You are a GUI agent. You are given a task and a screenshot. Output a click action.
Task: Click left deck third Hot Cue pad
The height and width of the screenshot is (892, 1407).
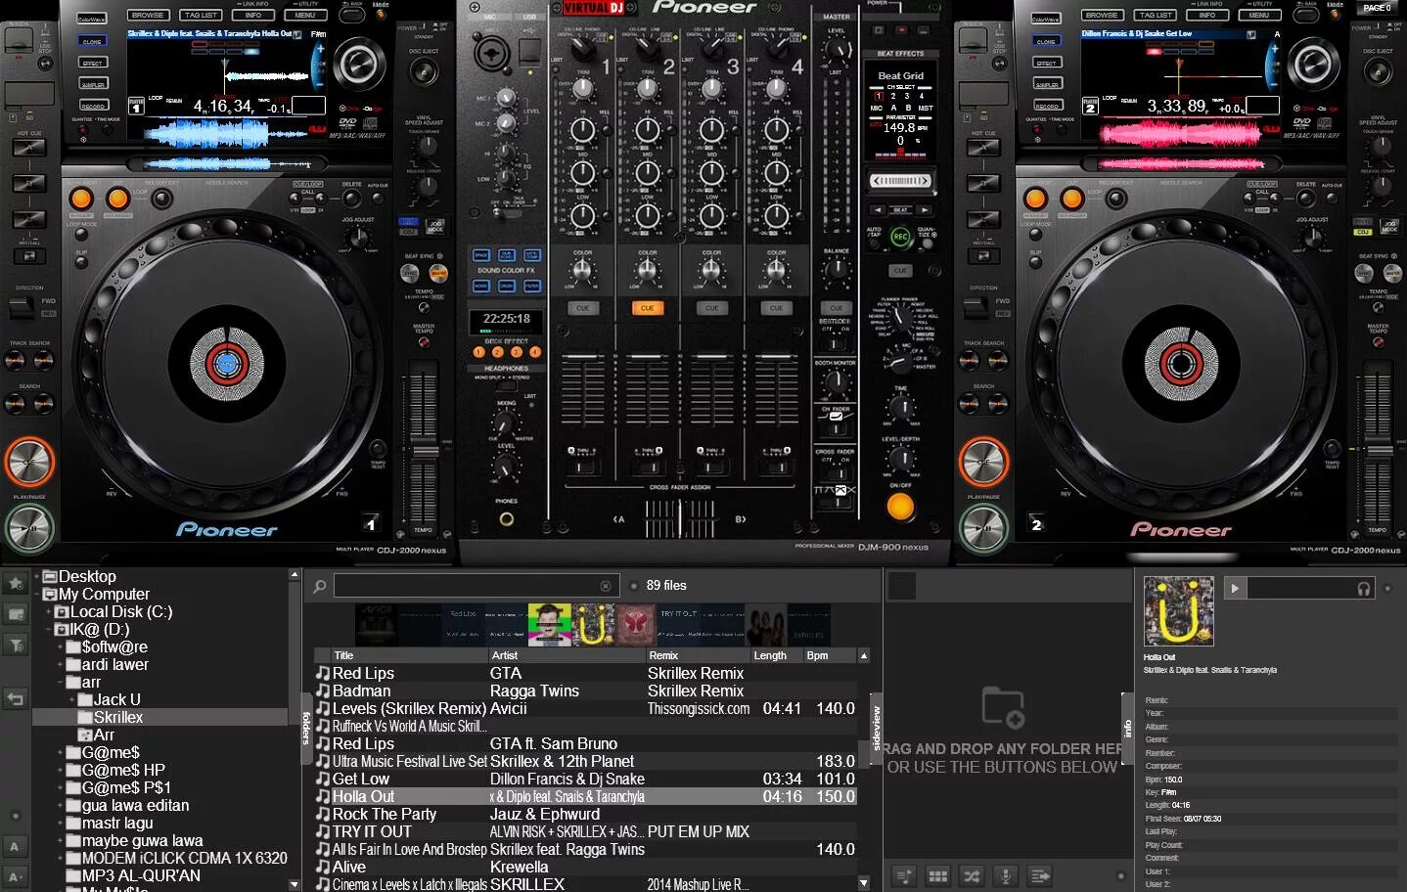click(x=28, y=219)
